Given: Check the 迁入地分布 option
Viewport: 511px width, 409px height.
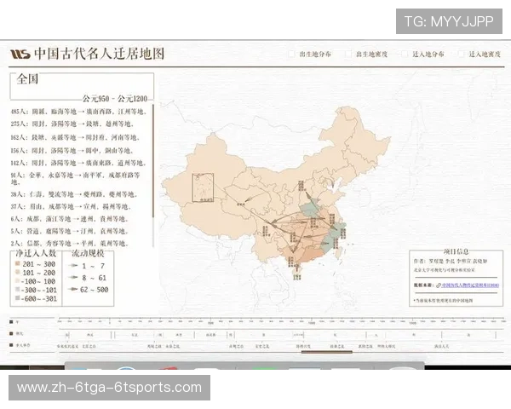Looking at the screenshot, I should 405,54.
